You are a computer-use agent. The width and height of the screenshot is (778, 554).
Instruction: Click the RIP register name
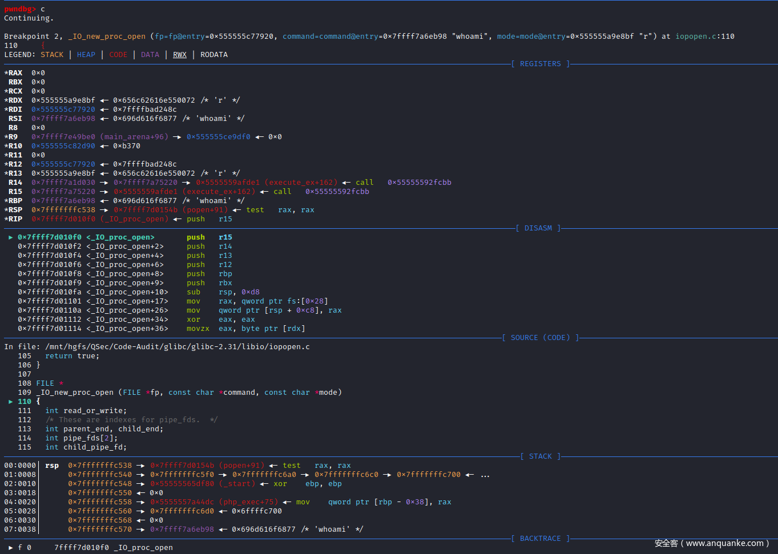tap(15, 219)
